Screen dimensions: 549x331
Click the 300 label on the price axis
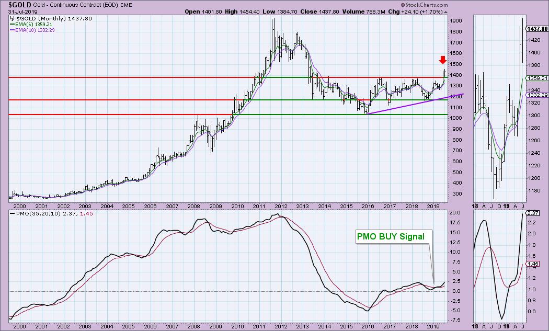click(x=457, y=193)
